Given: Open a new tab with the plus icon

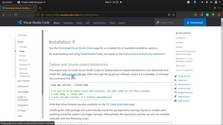Looking at the screenshot, I should pos(40,8).
